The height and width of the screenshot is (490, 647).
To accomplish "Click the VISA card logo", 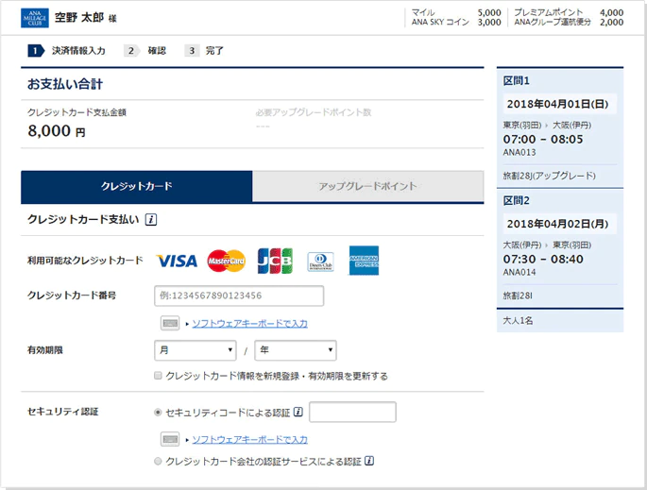I will [176, 261].
